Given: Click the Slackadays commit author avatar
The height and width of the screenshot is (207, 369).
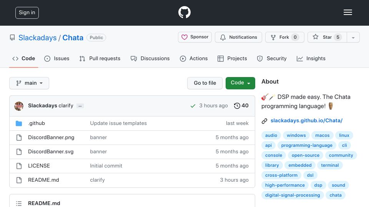Looking at the screenshot, I should 19,106.
